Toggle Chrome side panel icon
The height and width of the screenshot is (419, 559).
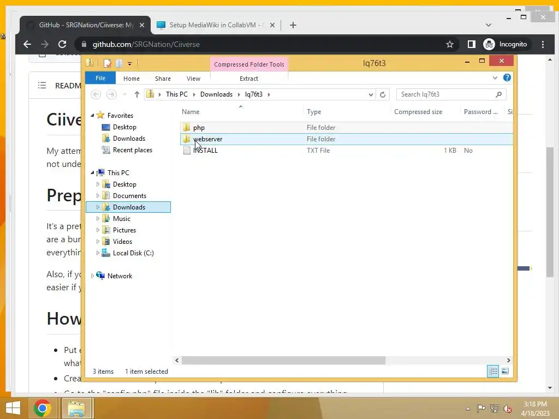471,44
